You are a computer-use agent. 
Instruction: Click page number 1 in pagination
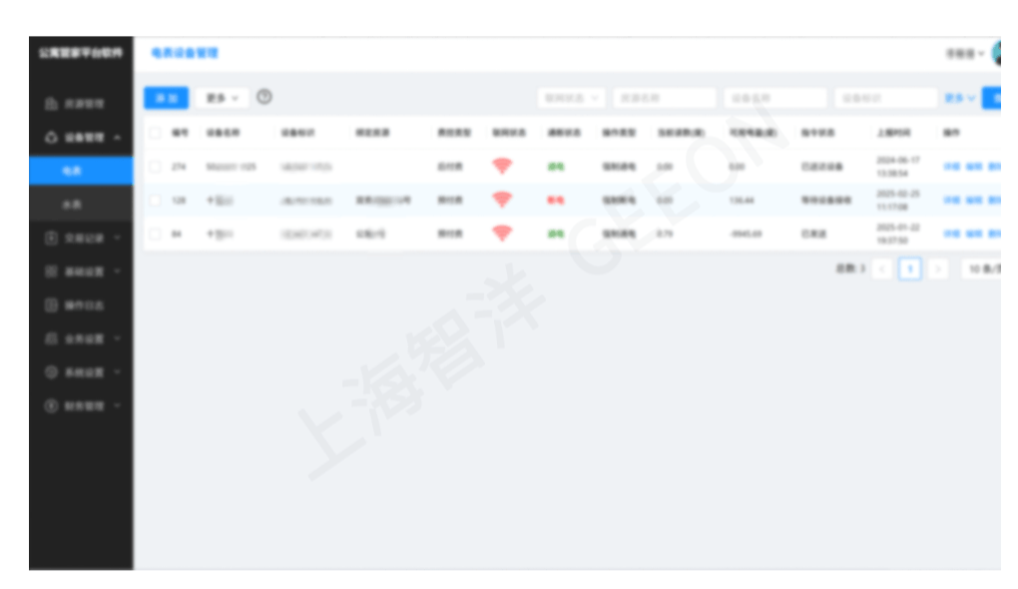click(x=909, y=269)
